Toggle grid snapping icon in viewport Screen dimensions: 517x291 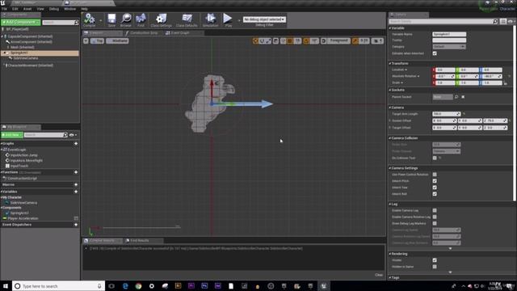[x=290, y=41]
